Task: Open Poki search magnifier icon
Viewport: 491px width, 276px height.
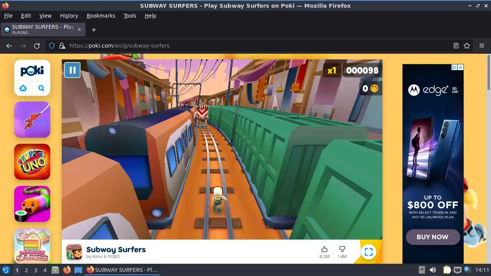Action: pyautogui.click(x=41, y=88)
